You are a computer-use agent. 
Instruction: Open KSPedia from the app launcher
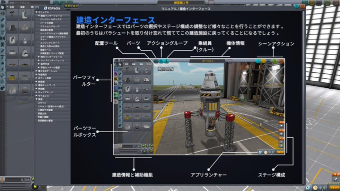308,188
